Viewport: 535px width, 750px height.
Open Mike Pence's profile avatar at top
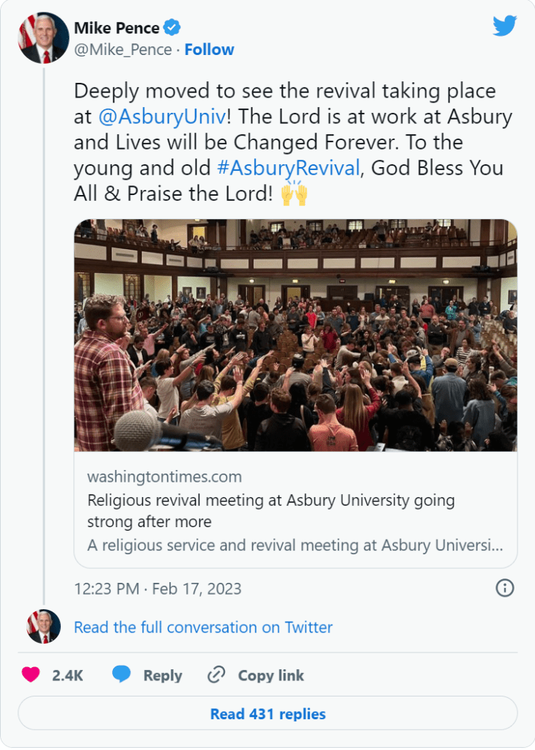pos(44,38)
